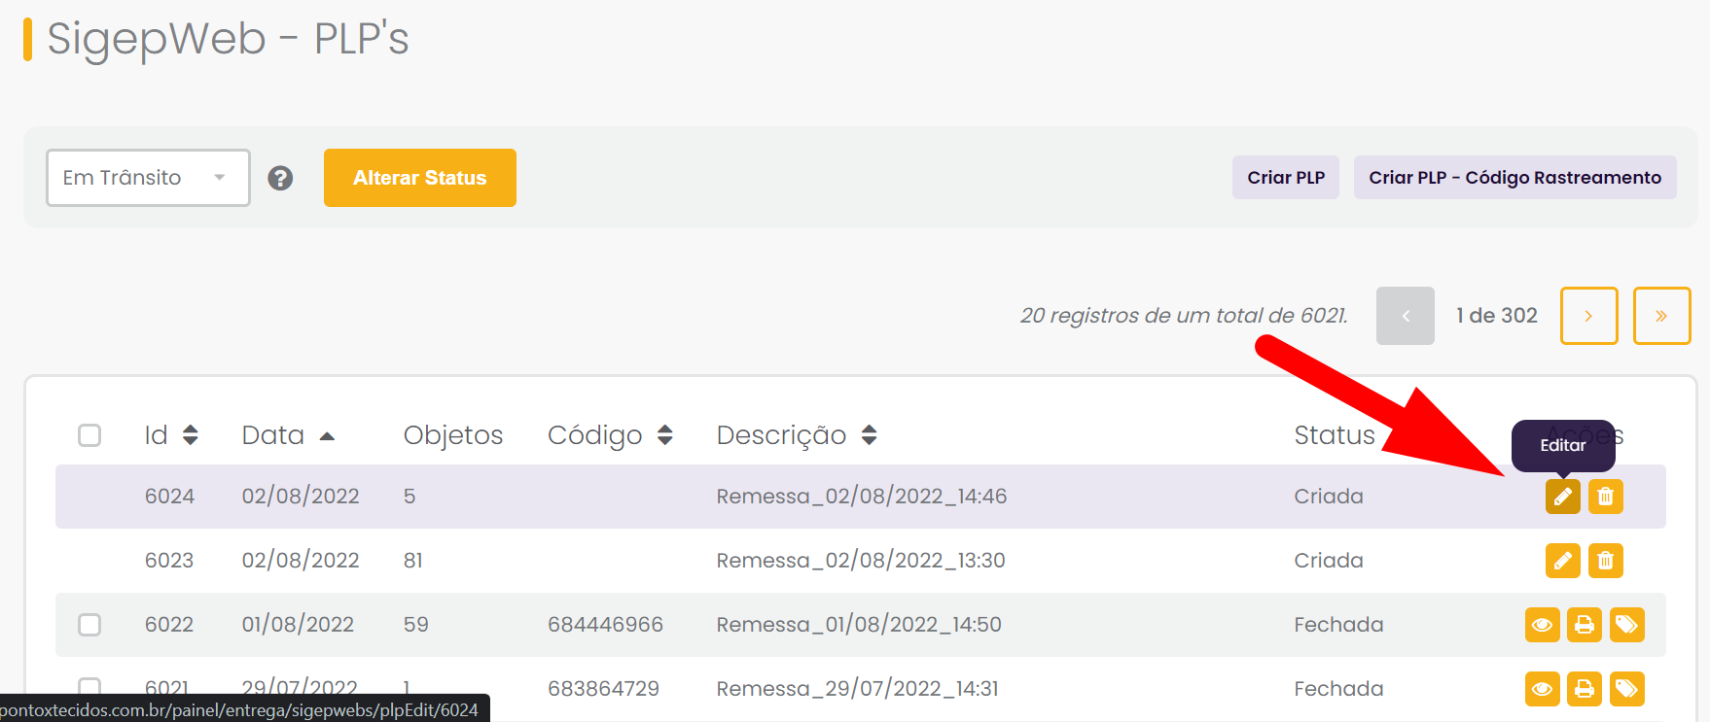This screenshot has width=1710, height=722.
Task: Click Fechada status of row 6022
Action: coord(1338,625)
